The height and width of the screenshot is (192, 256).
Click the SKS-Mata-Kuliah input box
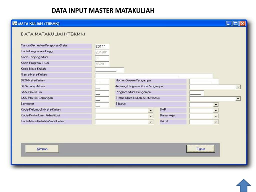(102, 81)
